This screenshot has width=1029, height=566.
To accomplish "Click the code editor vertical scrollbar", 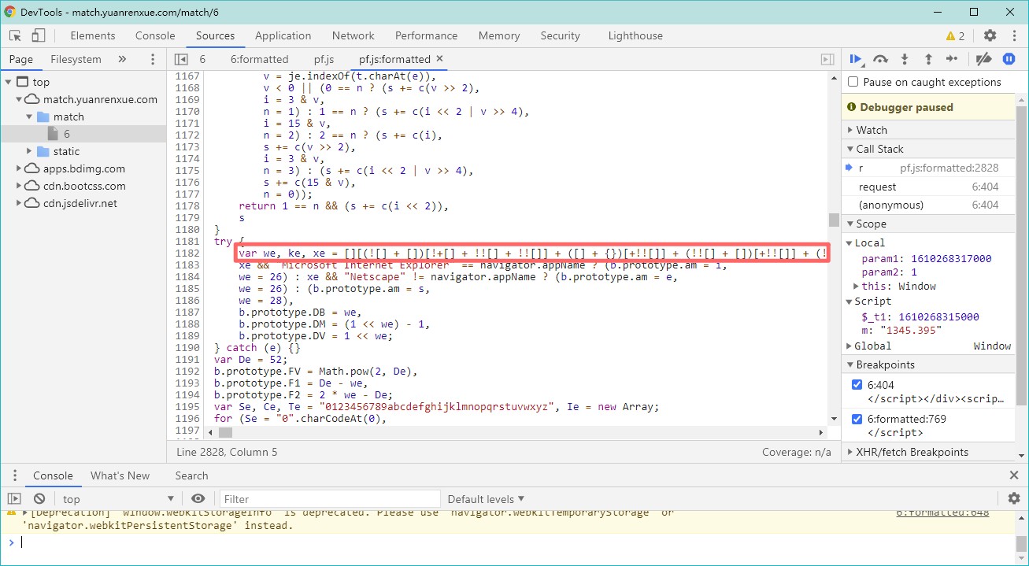I will pyautogui.click(x=834, y=220).
